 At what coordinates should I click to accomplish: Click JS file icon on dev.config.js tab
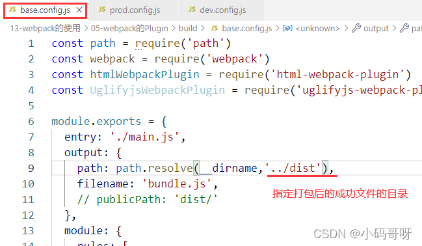click(192, 10)
